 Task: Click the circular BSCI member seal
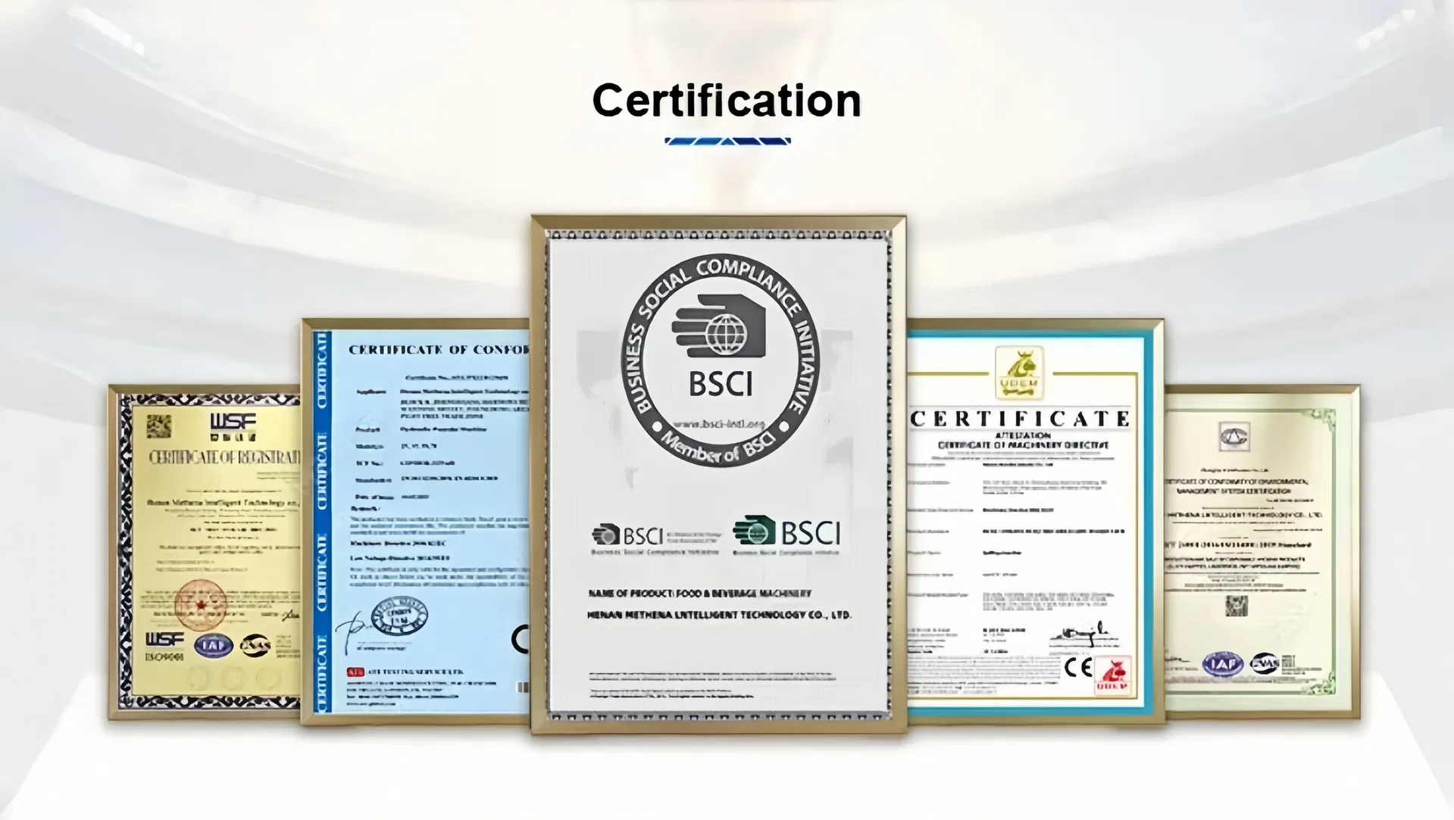(x=720, y=360)
